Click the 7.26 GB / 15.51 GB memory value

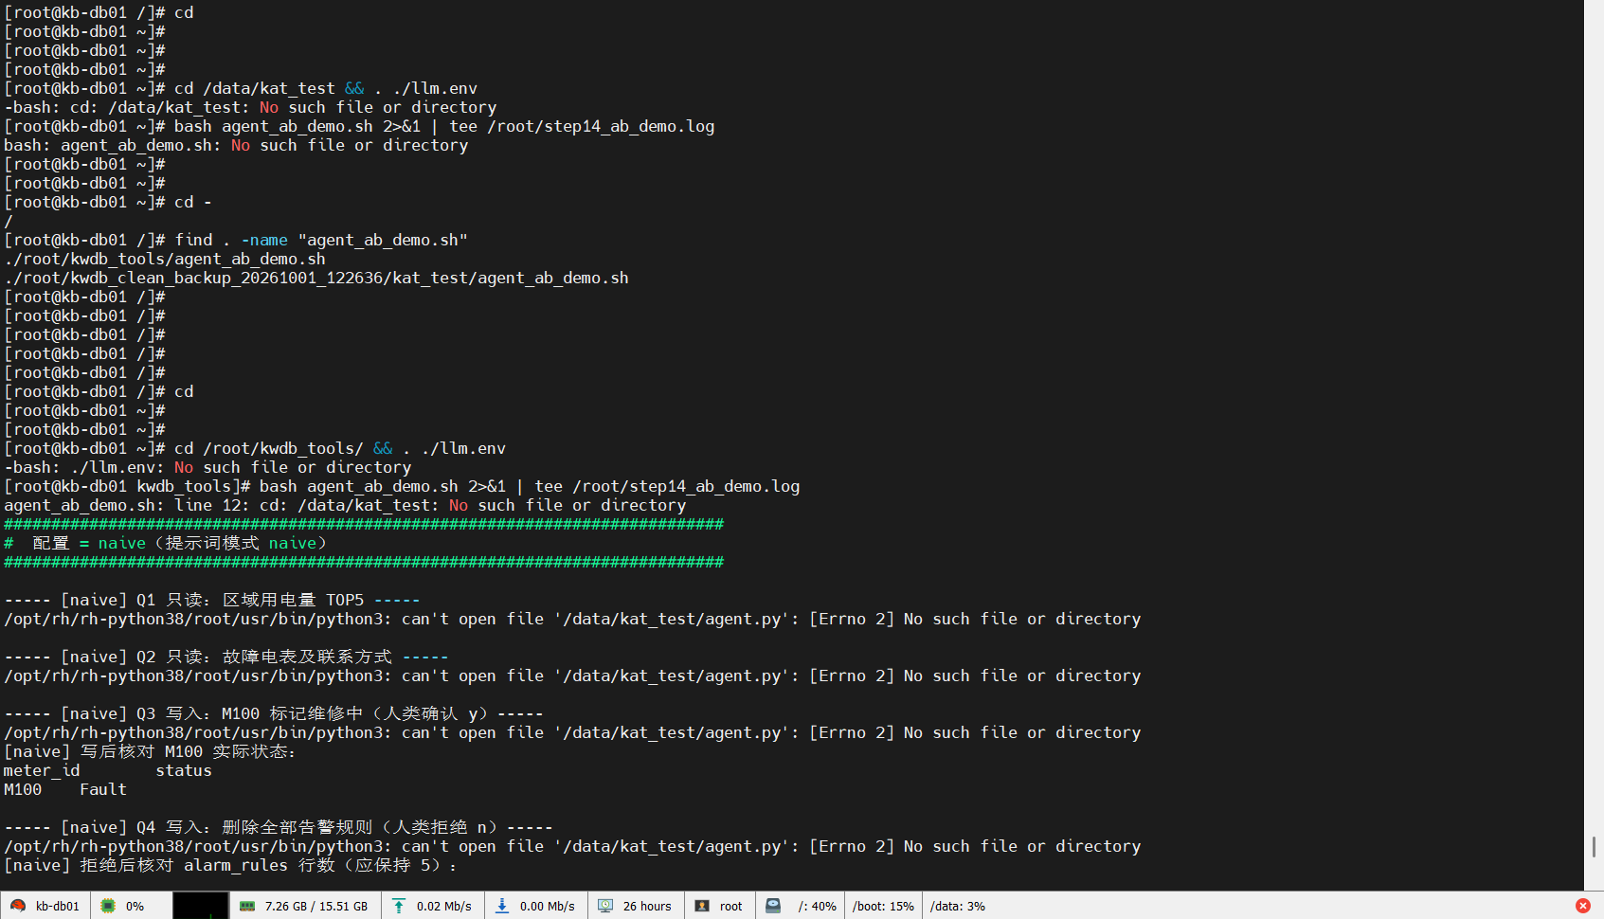tap(316, 907)
